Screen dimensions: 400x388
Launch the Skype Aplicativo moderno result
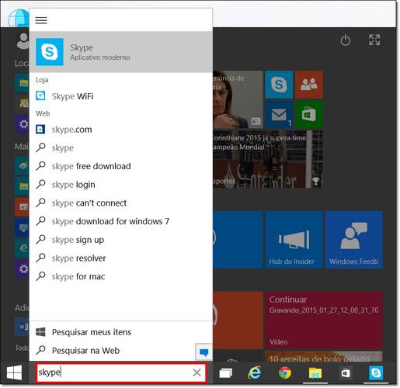(121, 52)
